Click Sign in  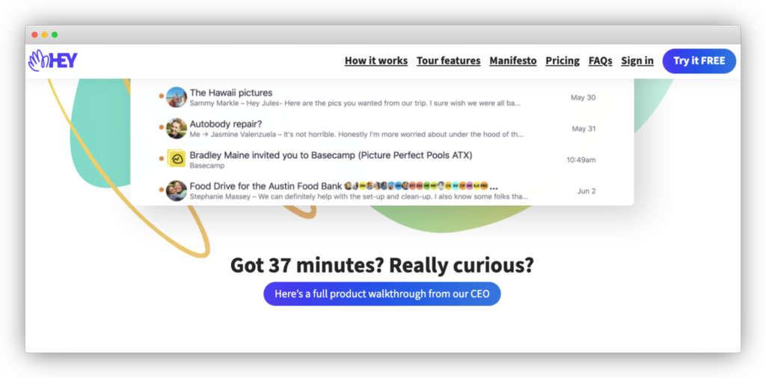637,61
